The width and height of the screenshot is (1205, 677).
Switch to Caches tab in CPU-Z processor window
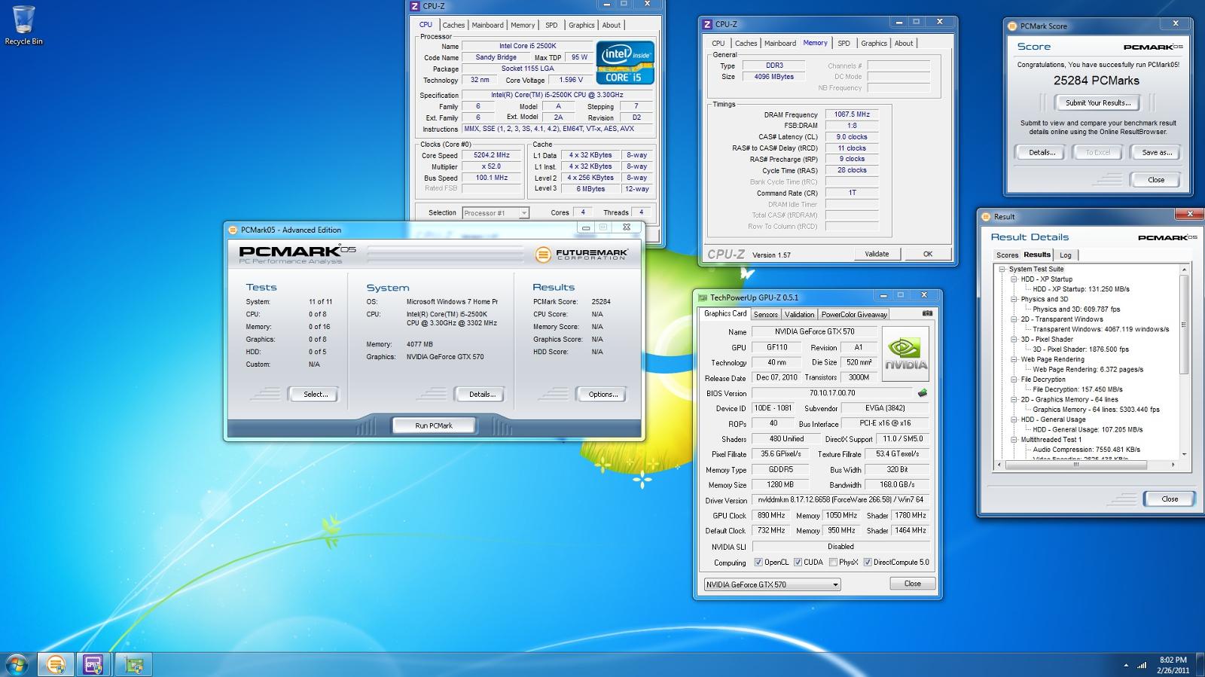coord(453,25)
